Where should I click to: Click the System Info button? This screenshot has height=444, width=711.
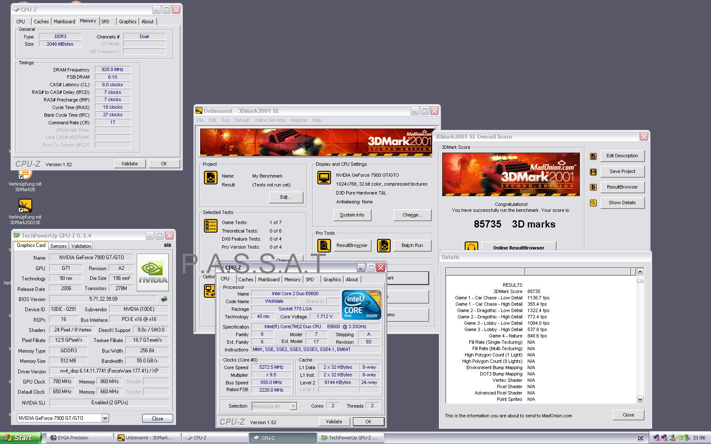tap(352, 215)
